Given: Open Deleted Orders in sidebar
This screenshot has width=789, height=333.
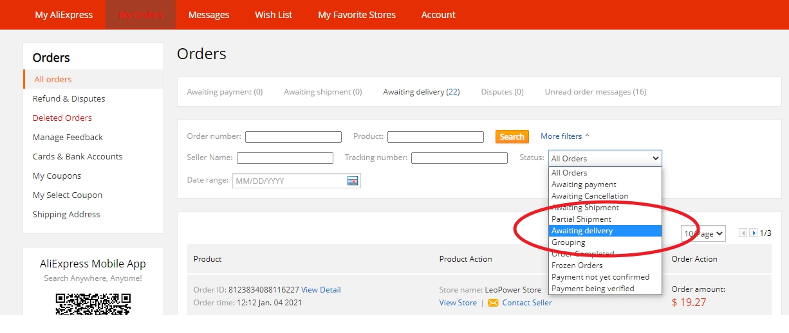Looking at the screenshot, I should coord(62,118).
